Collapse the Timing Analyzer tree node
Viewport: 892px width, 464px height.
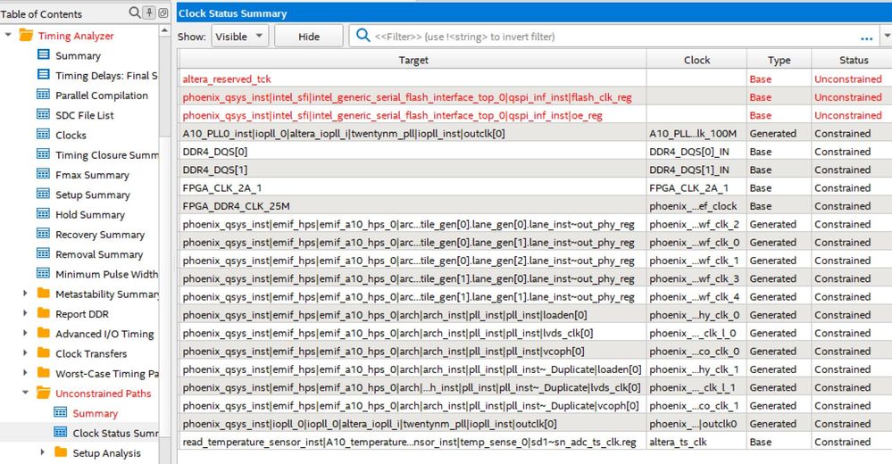click(x=8, y=36)
